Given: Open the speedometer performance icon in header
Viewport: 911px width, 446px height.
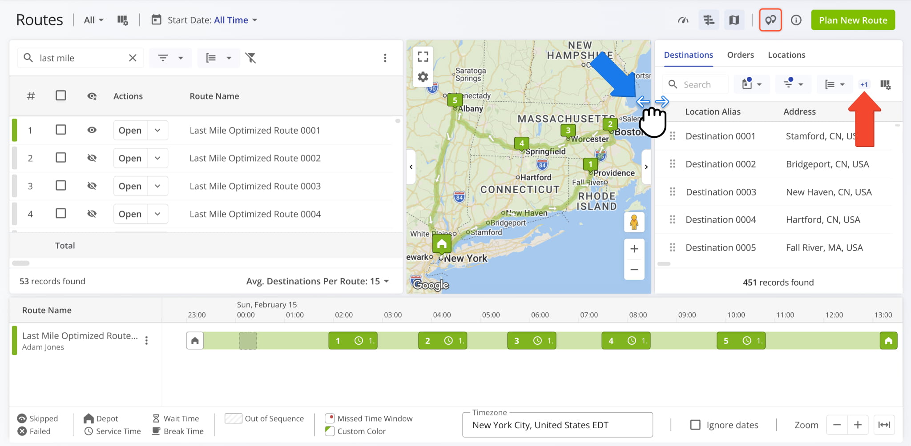Looking at the screenshot, I should tap(683, 20).
